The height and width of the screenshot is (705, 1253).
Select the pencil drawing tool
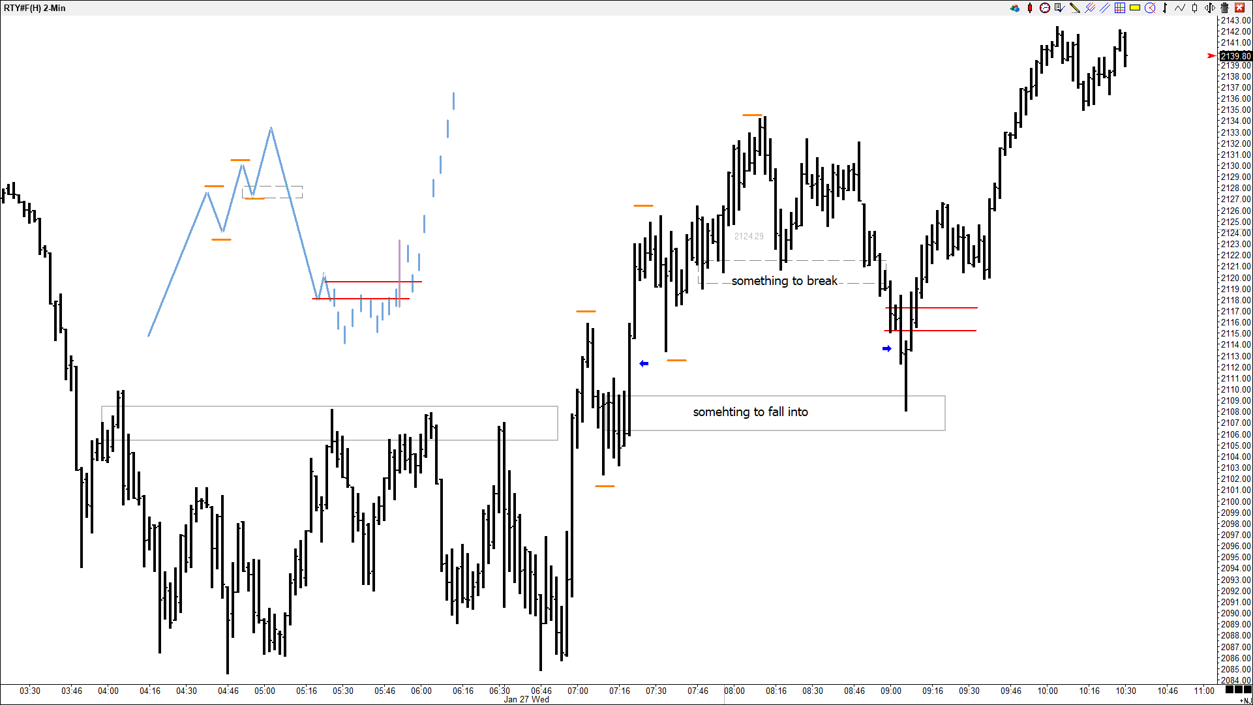[x=1074, y=8]
